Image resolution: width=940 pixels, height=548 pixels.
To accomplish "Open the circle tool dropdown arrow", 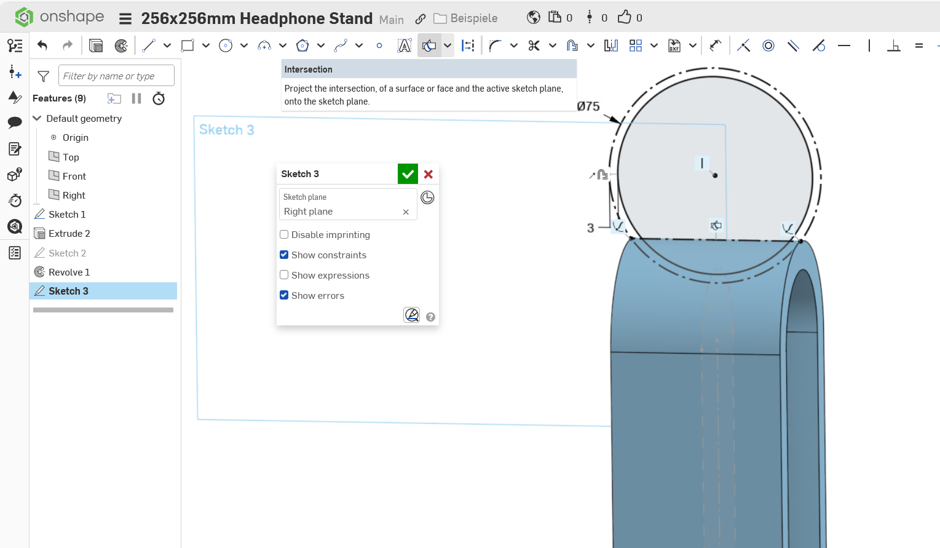I will pos(244,46).
